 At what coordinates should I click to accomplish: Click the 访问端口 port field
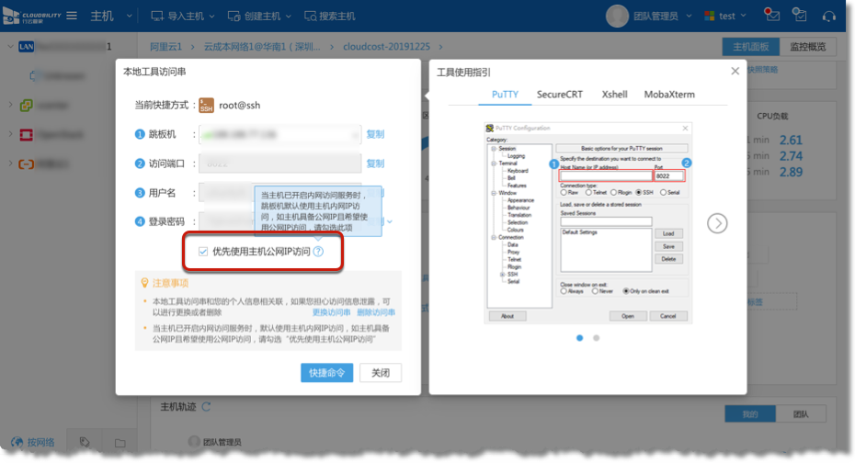tap(279, 164)
